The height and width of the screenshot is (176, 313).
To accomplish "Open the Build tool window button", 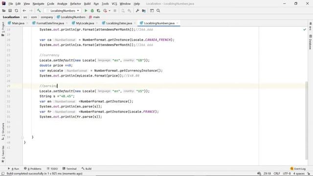I will (x=87, y=169).
